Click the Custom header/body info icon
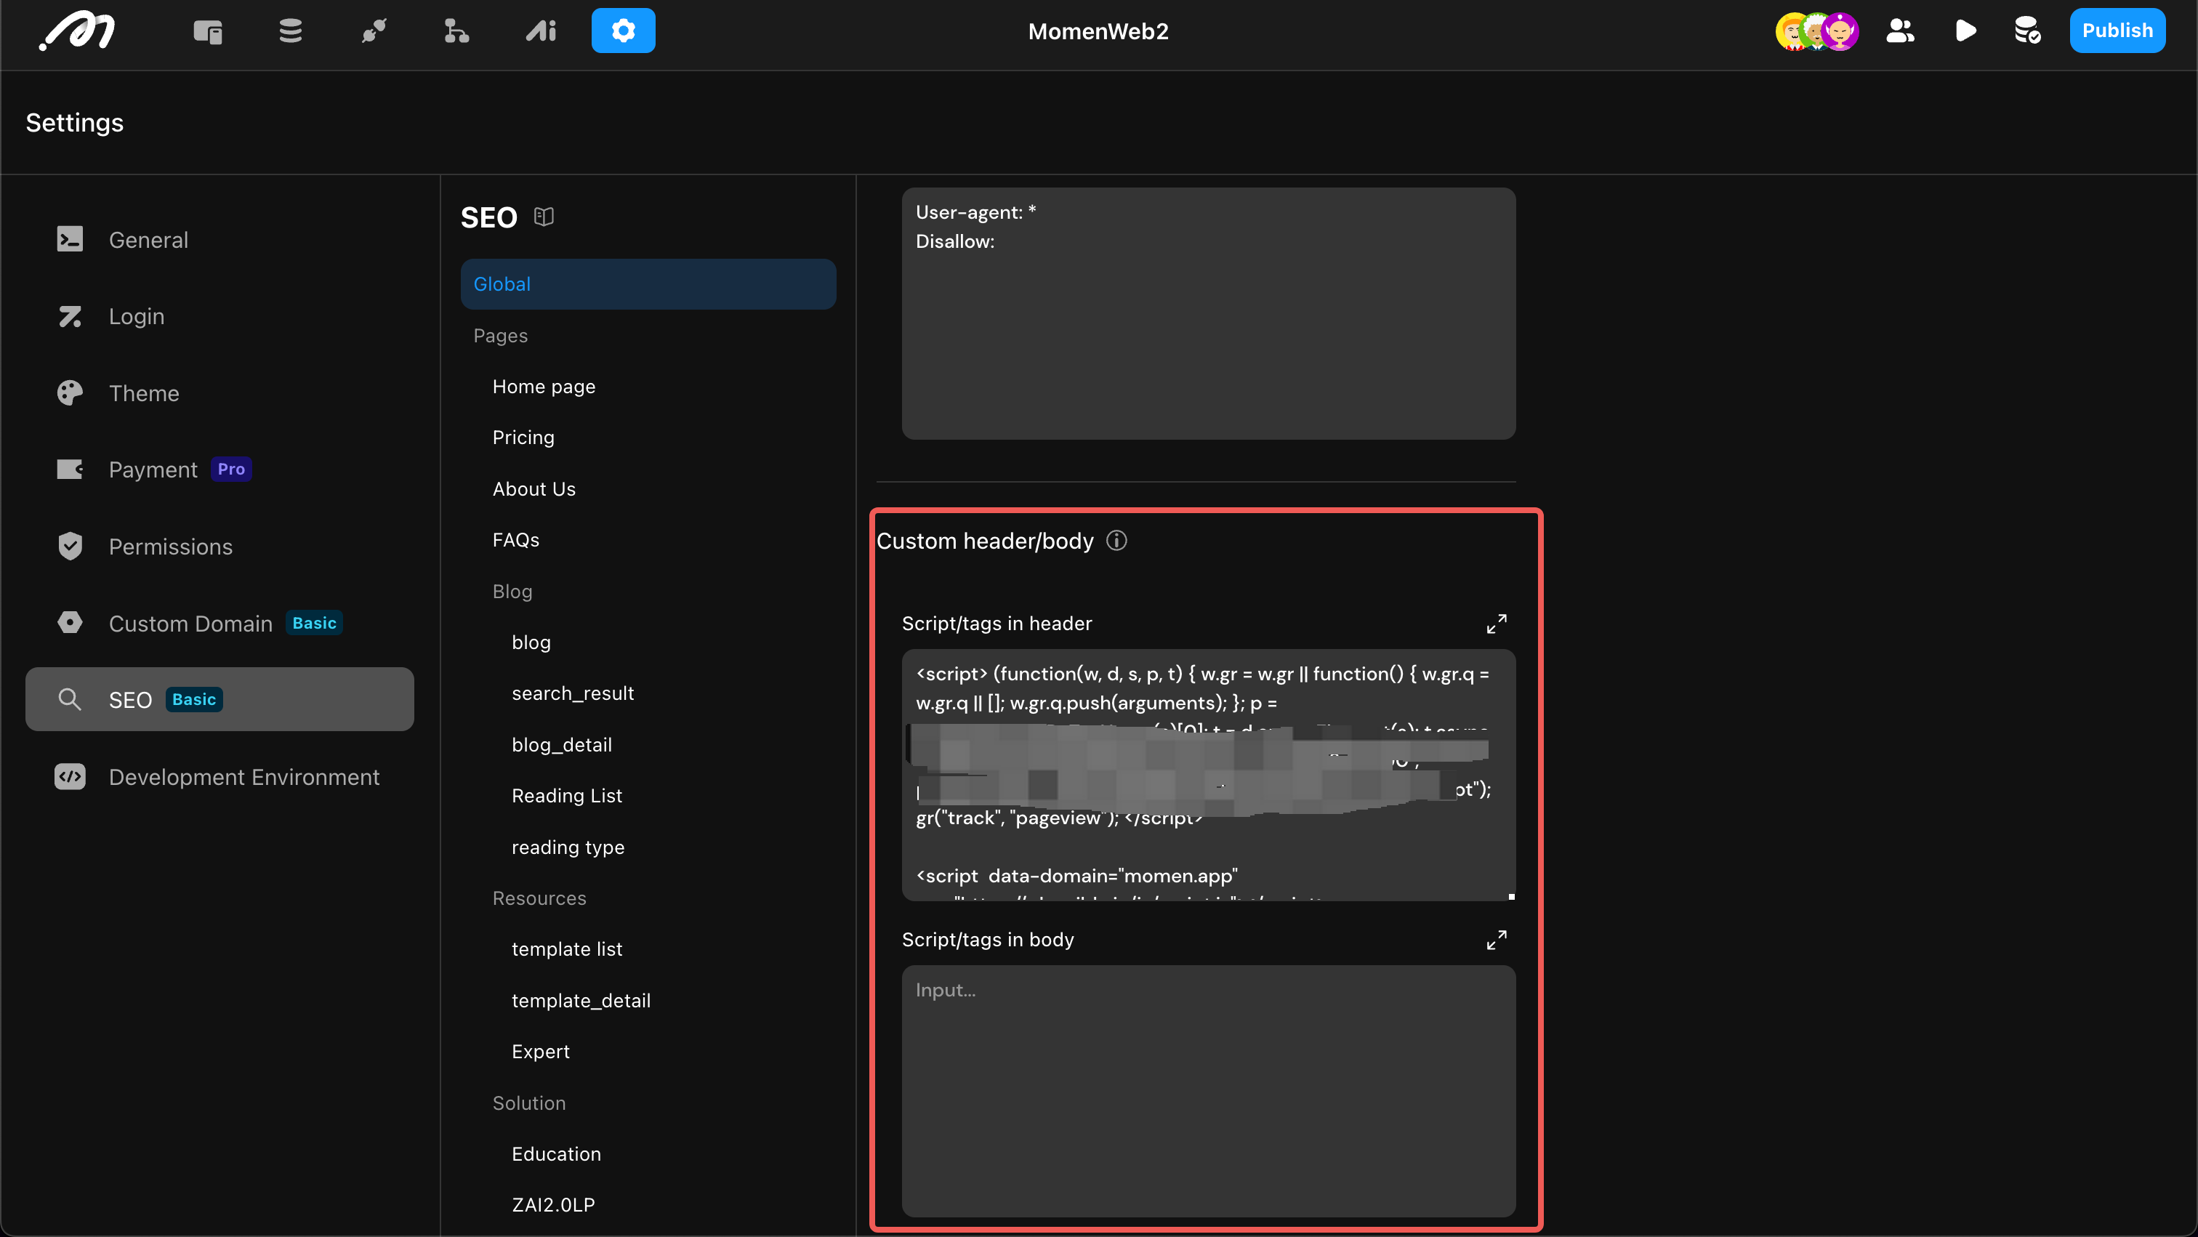 tap(1116, 541)
